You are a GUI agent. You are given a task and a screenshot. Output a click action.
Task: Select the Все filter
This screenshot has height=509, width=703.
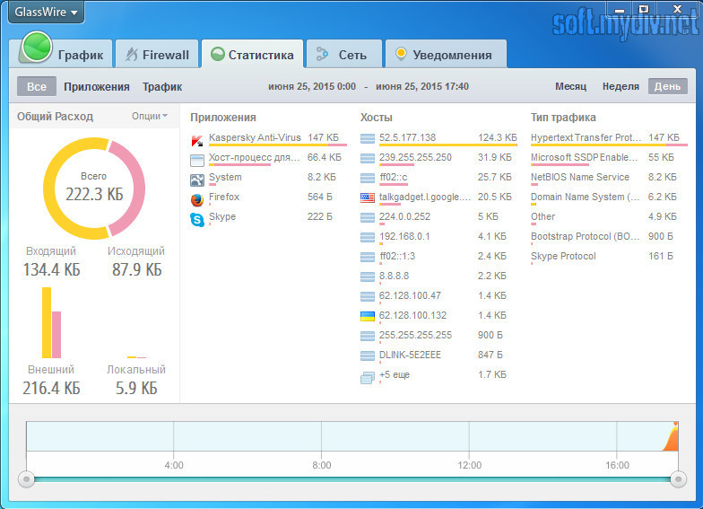tap(37, 86)
